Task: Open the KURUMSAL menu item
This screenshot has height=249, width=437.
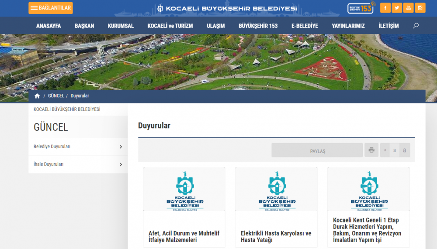Action: tap(121, 26)
